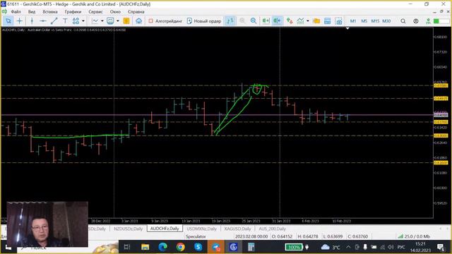Switch timeframe to M5
Screen dimensions: 452x254
pos(364,21)
